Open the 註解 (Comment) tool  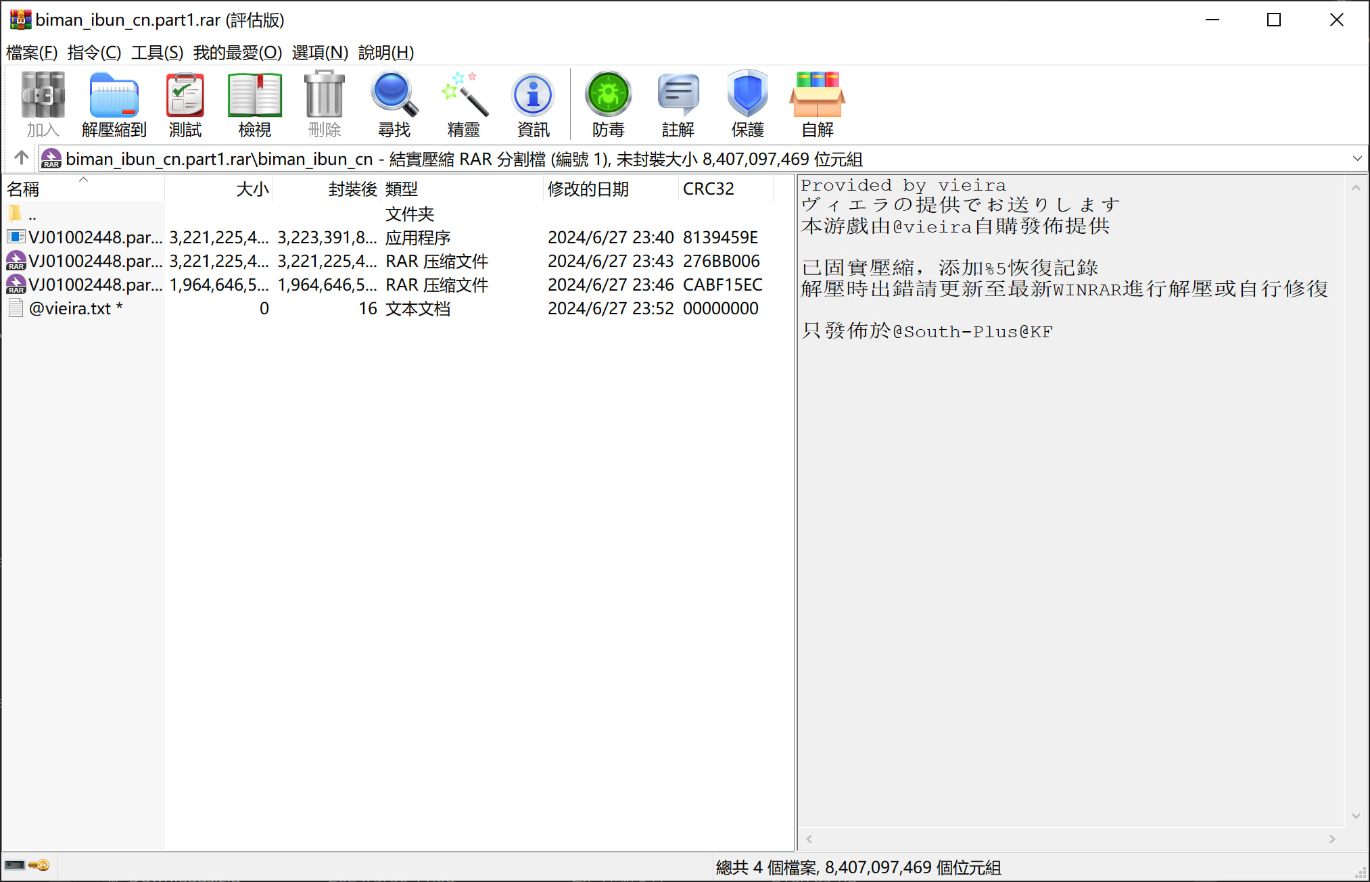(x=678, y=103)
